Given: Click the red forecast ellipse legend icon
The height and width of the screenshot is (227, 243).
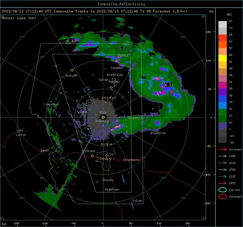Looking at the screenshot, I should [222, 196].
